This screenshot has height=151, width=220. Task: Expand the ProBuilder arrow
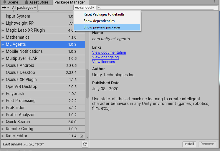(x=3, y=108)
